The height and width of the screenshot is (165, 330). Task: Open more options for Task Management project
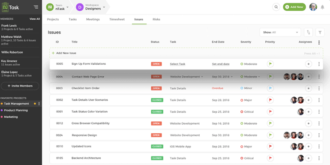(39, 104)
